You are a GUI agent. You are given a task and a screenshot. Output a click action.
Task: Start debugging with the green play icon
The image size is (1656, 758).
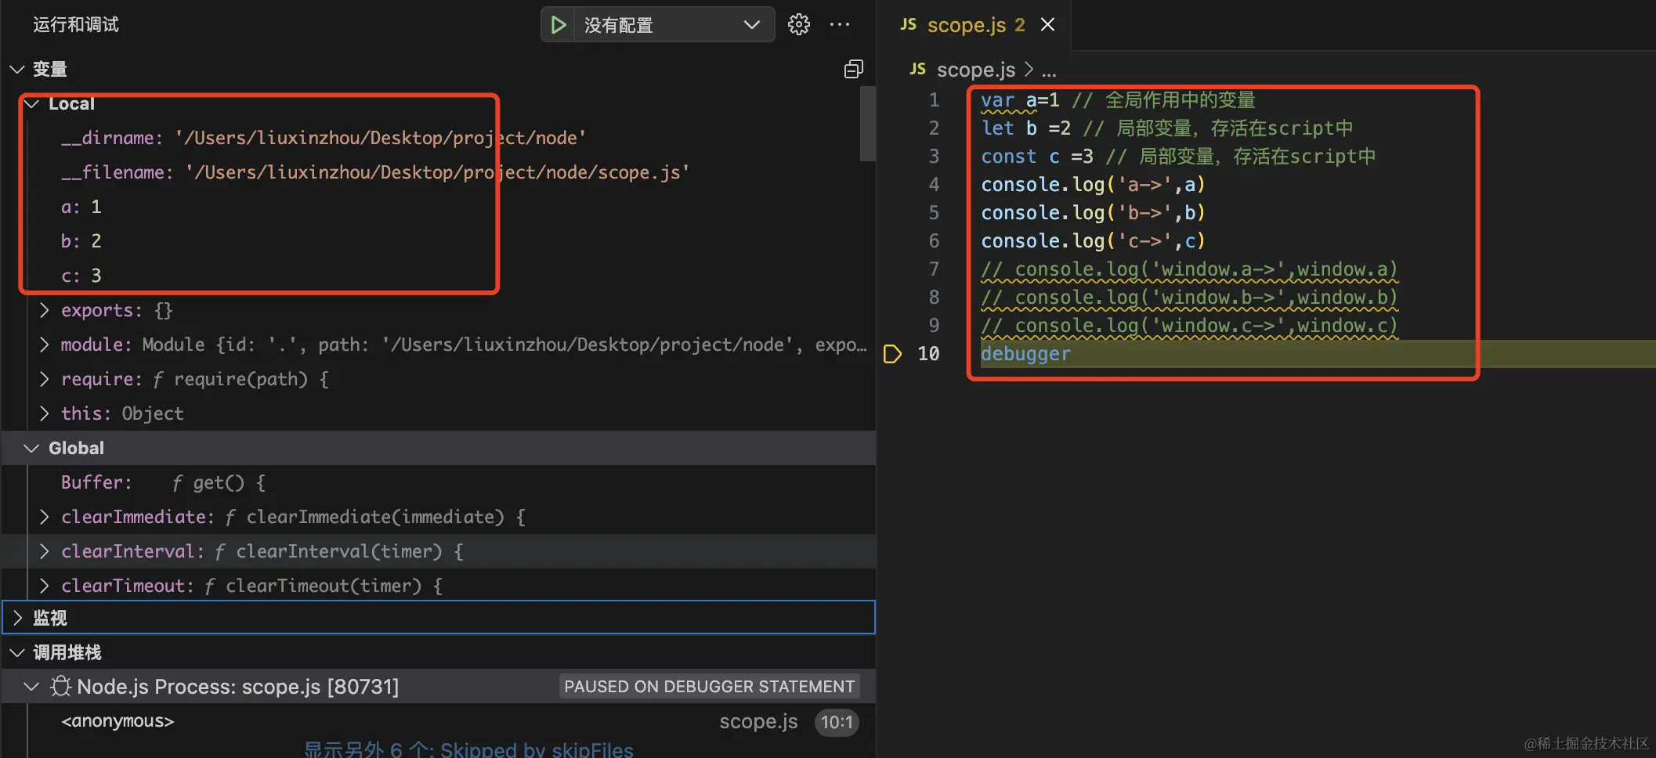click(x=558, y=25)
